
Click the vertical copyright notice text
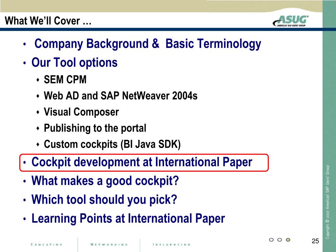(327, 202)
